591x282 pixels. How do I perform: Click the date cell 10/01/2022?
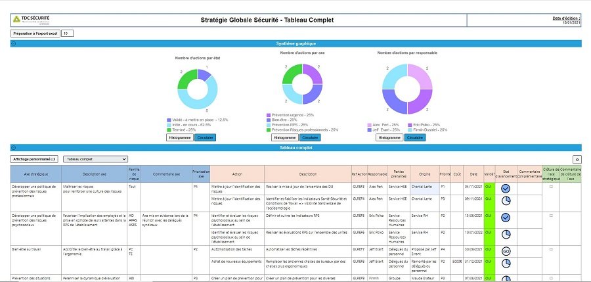473,237
